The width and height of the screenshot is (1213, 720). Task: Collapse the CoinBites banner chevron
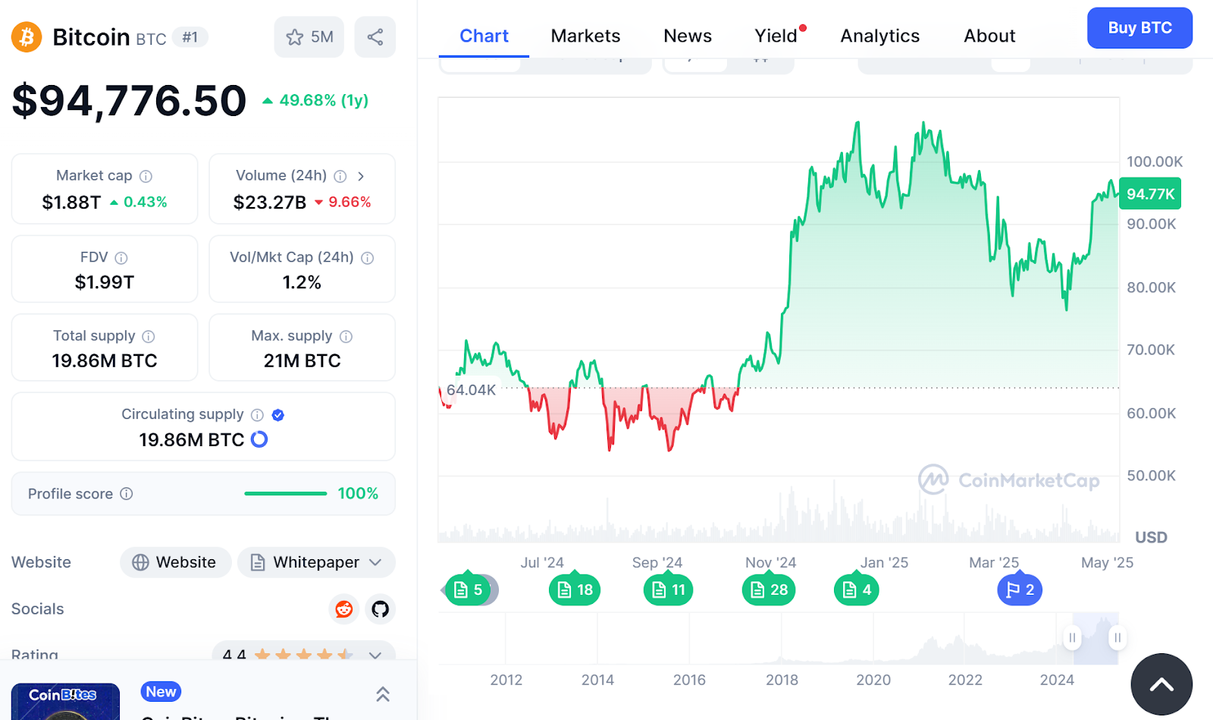[383, 693]
